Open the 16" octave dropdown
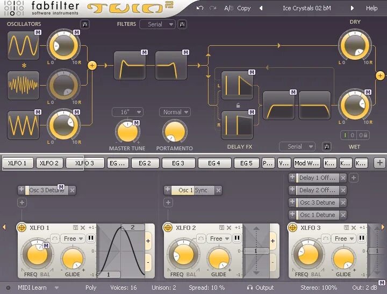This screenshot has height=294, width=387. click(127, 112)
